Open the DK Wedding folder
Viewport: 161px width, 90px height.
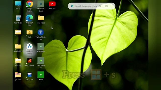[18, 48]
